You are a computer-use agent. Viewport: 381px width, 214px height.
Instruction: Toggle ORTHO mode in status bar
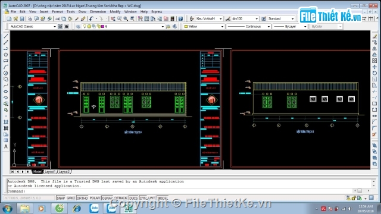(82, 198)
